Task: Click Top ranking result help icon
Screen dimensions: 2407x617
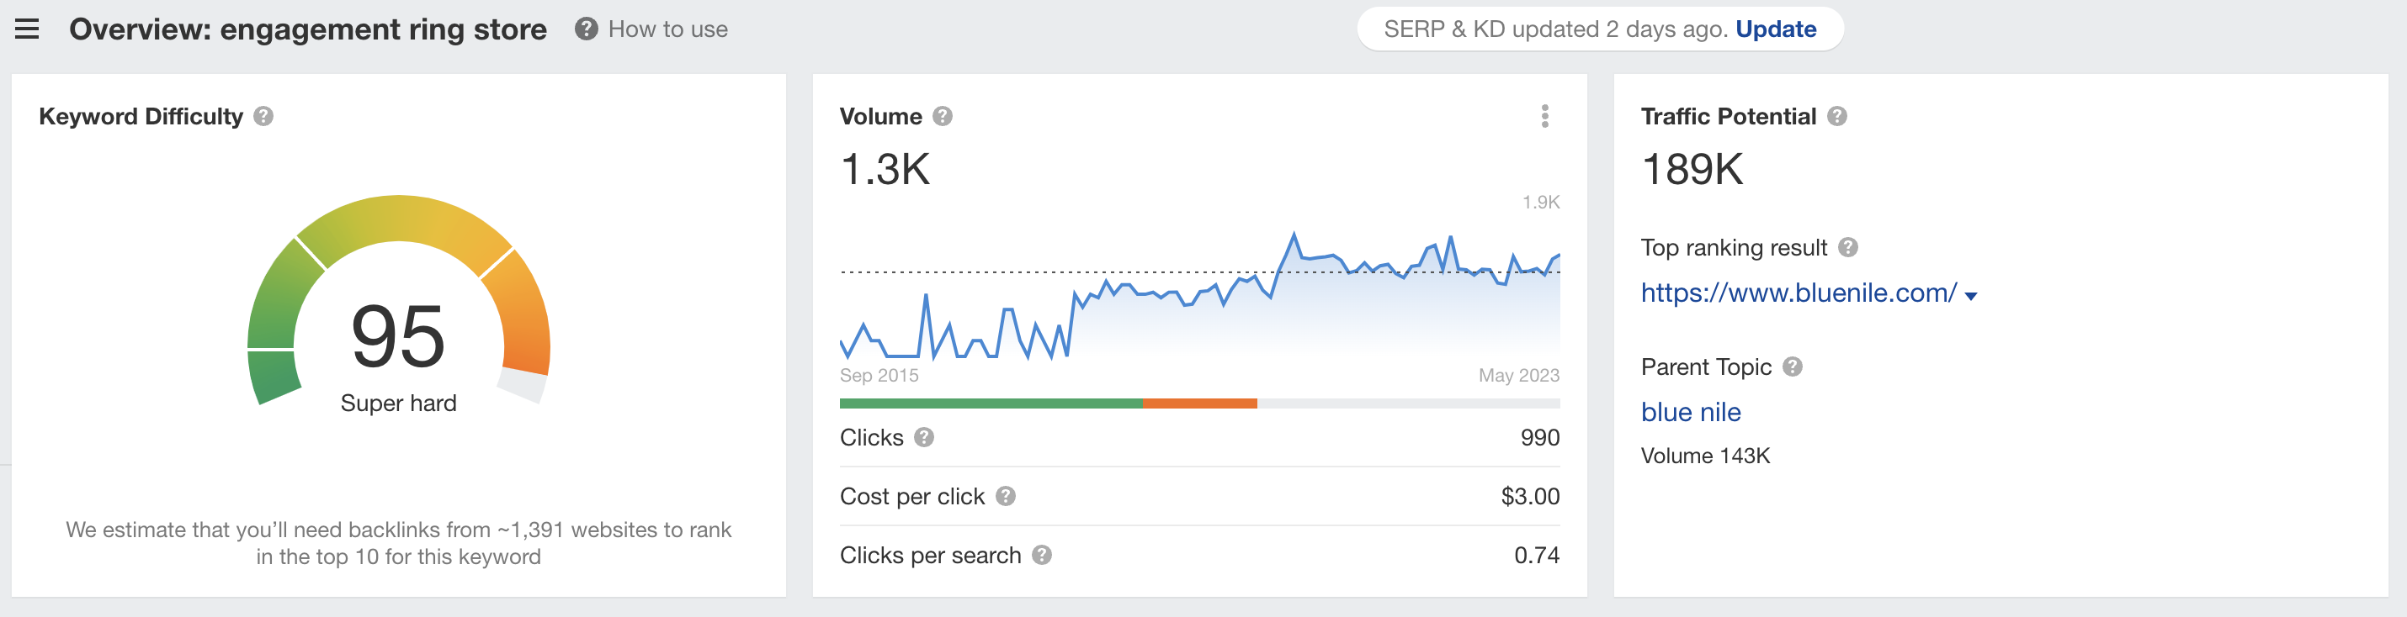Action: 1847,247
